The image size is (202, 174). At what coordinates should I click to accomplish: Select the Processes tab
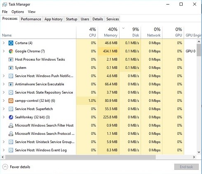10,19
